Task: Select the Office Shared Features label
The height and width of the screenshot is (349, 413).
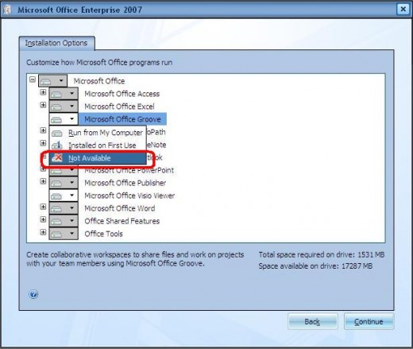Action: click(122, 221)
